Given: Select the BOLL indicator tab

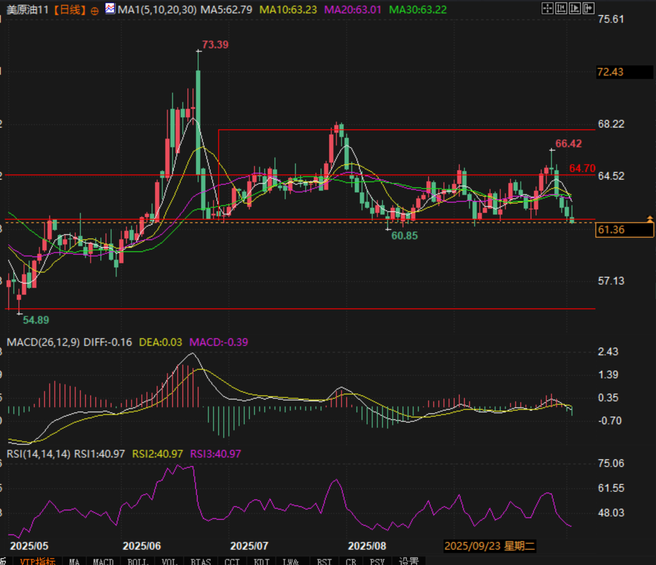Looking at the screenshot, I should pyautogui.click(x=137, y=561).
